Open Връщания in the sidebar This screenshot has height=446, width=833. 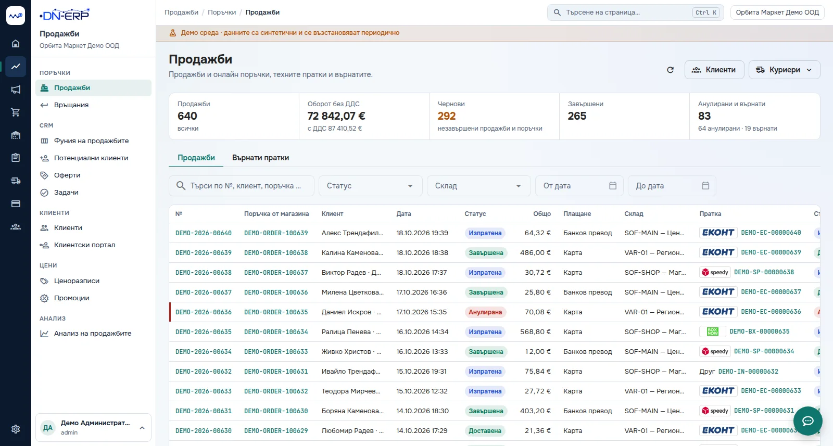(94, 105)
